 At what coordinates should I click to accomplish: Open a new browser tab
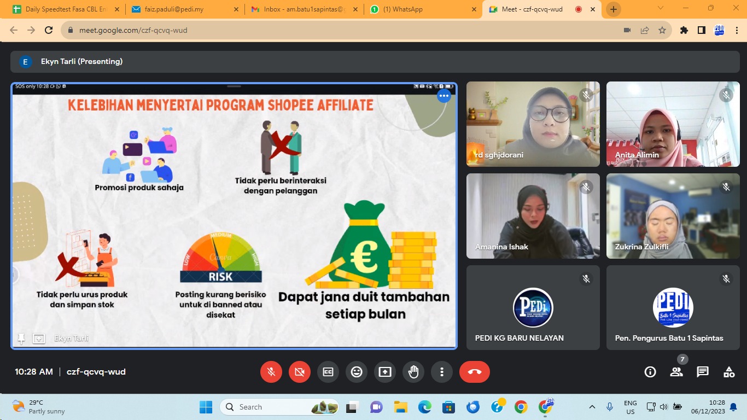(x=614, y=9)
